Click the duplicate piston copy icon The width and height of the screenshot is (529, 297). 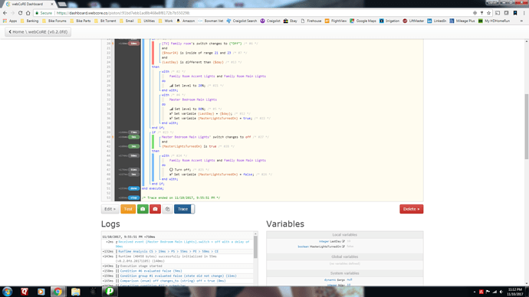tap(167, 209)
